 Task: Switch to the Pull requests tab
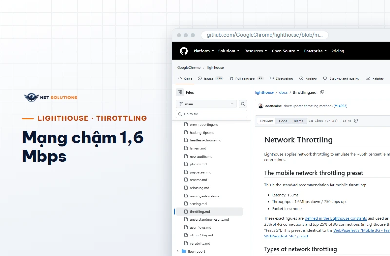coord(246,79)
